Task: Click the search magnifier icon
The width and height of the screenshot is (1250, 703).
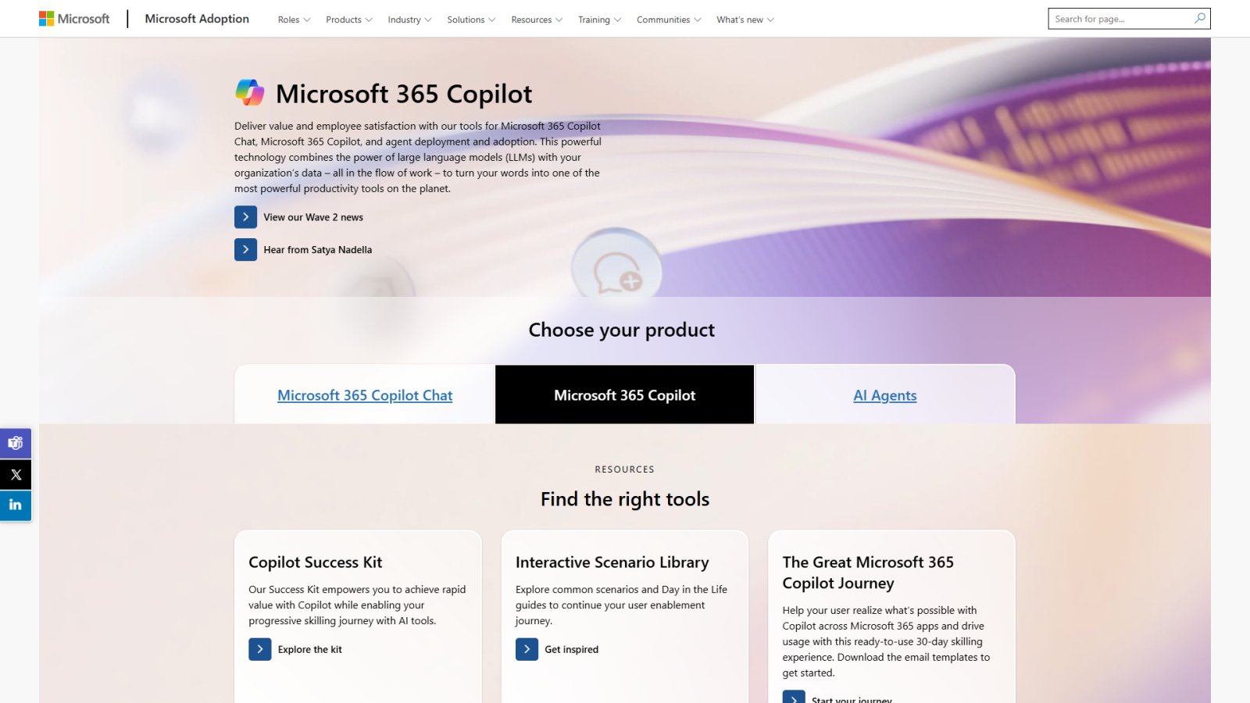Action: click(1199, 19)
